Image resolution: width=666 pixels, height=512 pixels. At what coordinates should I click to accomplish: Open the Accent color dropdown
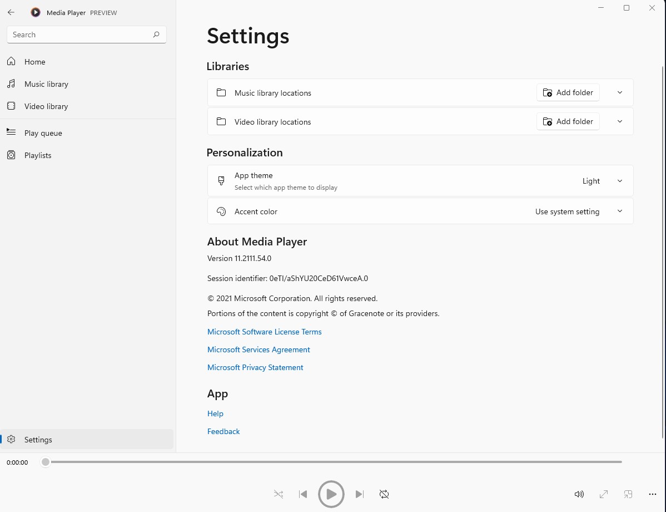(x=578, y=211)
